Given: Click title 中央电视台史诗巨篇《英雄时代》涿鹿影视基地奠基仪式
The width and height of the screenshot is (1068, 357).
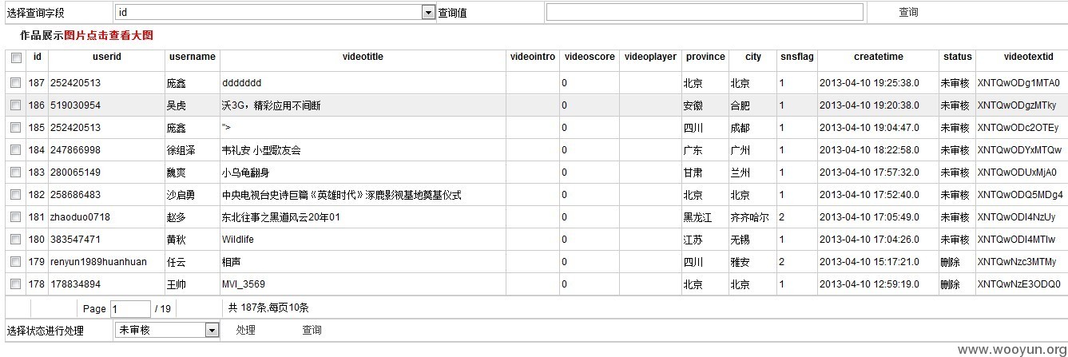Looking at the screenshot, I should (x=342, y=195).
